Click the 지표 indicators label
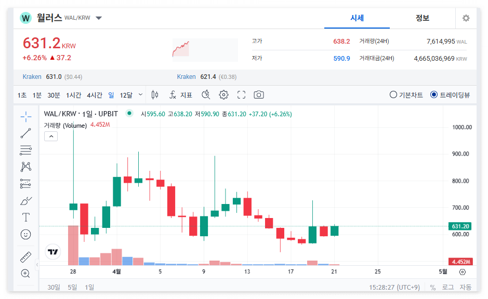 [x=186, y=95]
